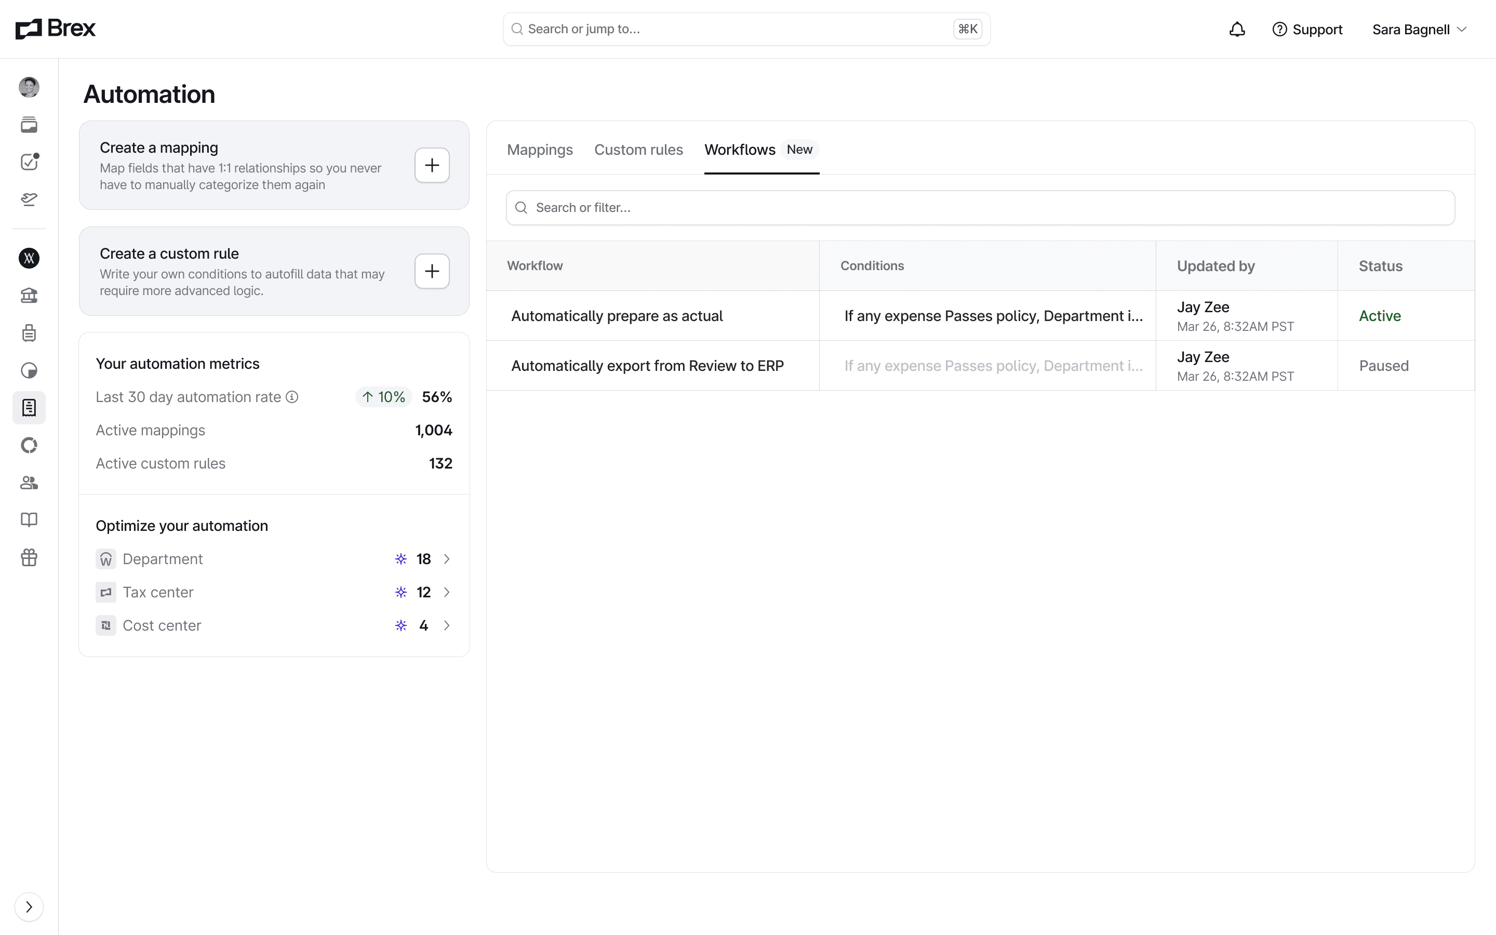Image resolution: width=1496 pixels, height=935 pixels.
Task: Open the travel airplane sidebar icon
Action: pyautogui.click(x=29, y=199)
